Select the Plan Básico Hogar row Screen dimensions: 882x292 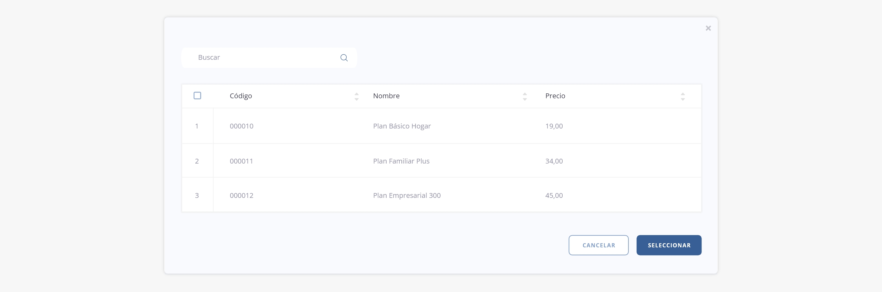pos(402,126)
